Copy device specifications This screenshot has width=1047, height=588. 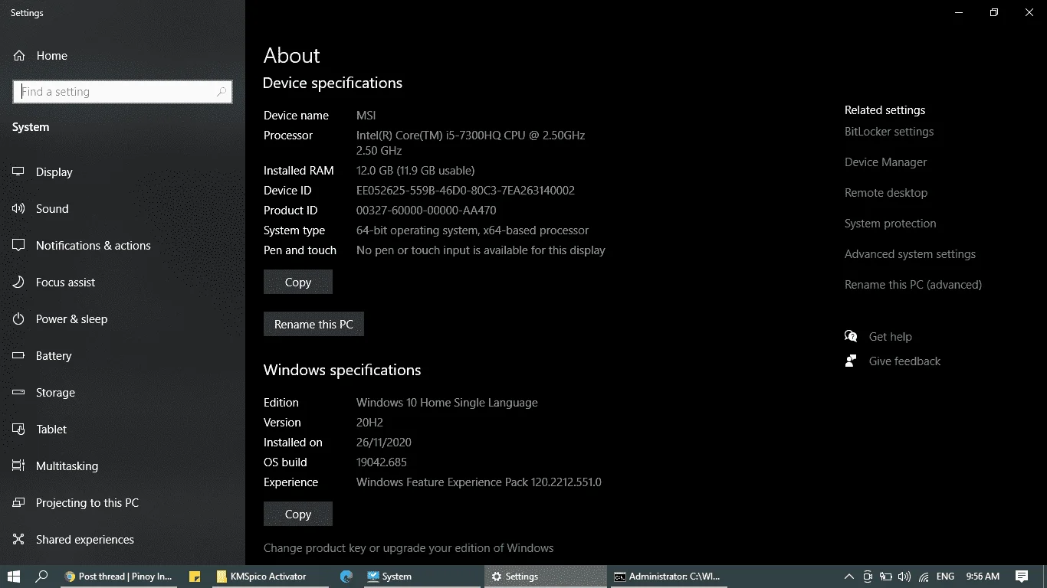point(298,282)
